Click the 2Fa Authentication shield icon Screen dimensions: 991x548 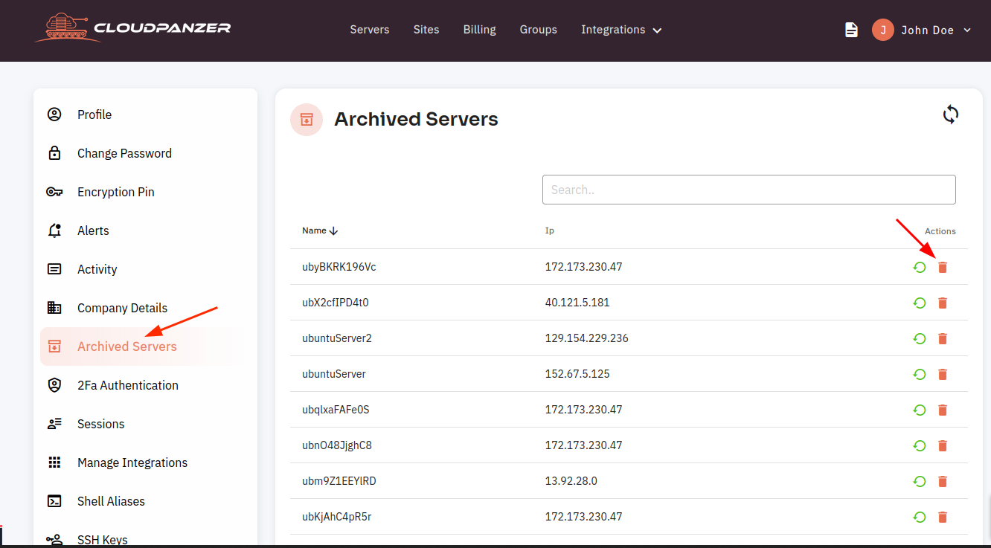pyautogui.click(x=54, y=385)
